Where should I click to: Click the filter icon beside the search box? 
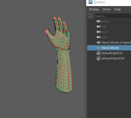90,16
